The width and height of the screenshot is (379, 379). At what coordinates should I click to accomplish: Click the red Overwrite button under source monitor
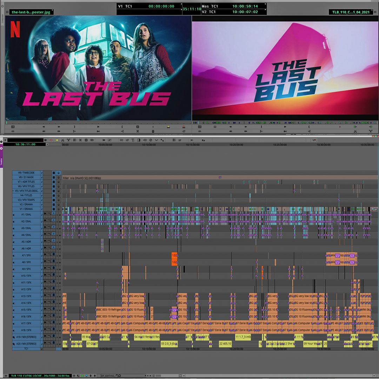pos(184,127)
